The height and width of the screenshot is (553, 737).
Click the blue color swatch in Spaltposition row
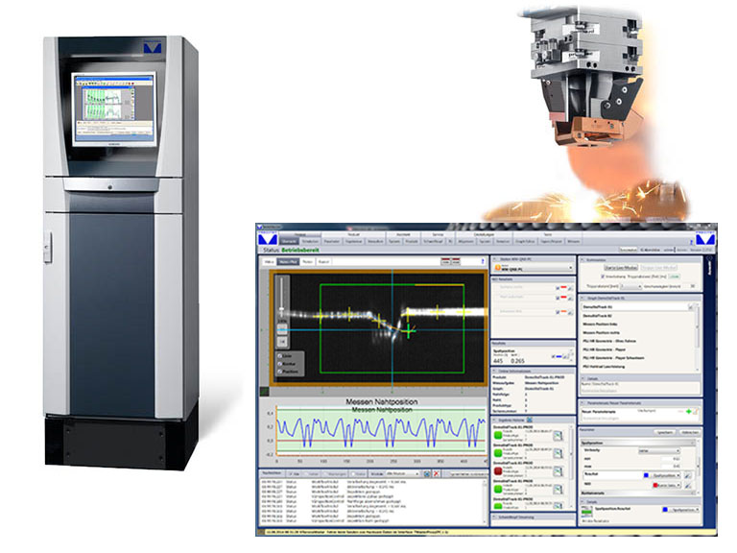point(559,356)
